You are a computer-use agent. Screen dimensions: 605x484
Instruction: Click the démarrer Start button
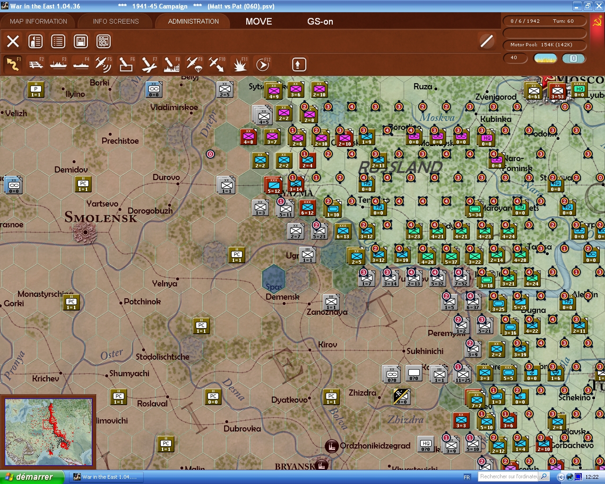pyautogui.click(x=32, y=477)
